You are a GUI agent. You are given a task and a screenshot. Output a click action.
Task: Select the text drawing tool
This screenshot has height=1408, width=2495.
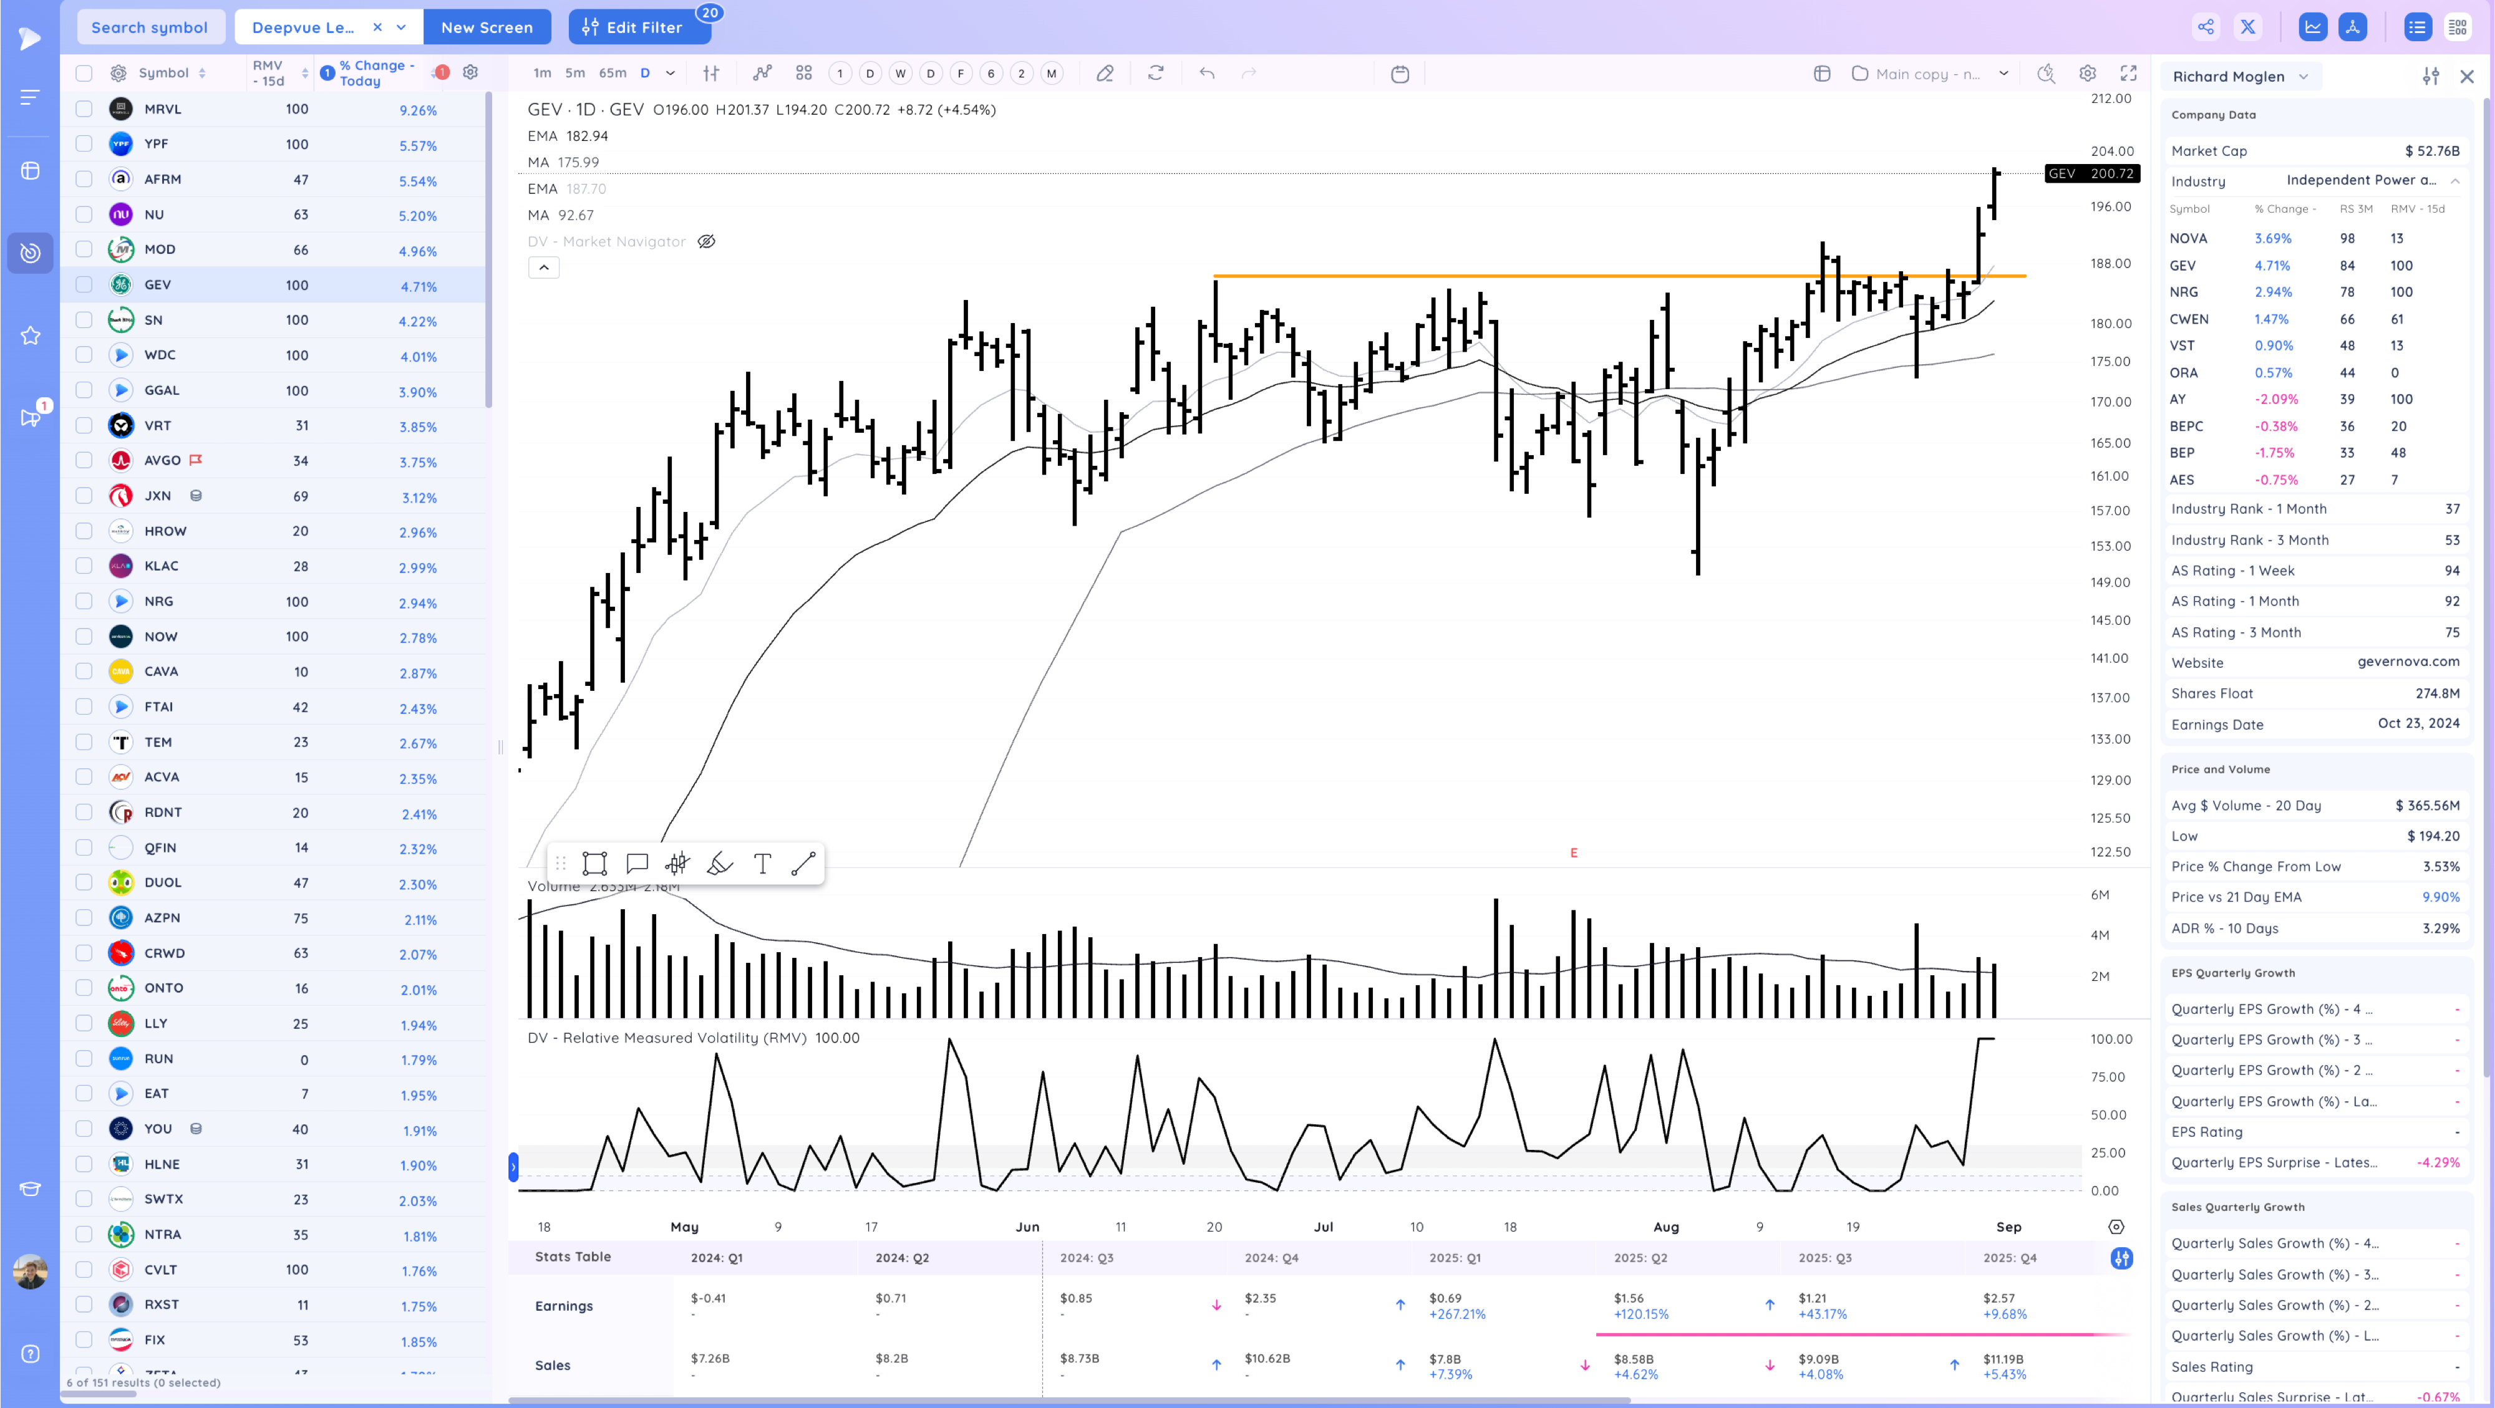click(x=762, y=864)
